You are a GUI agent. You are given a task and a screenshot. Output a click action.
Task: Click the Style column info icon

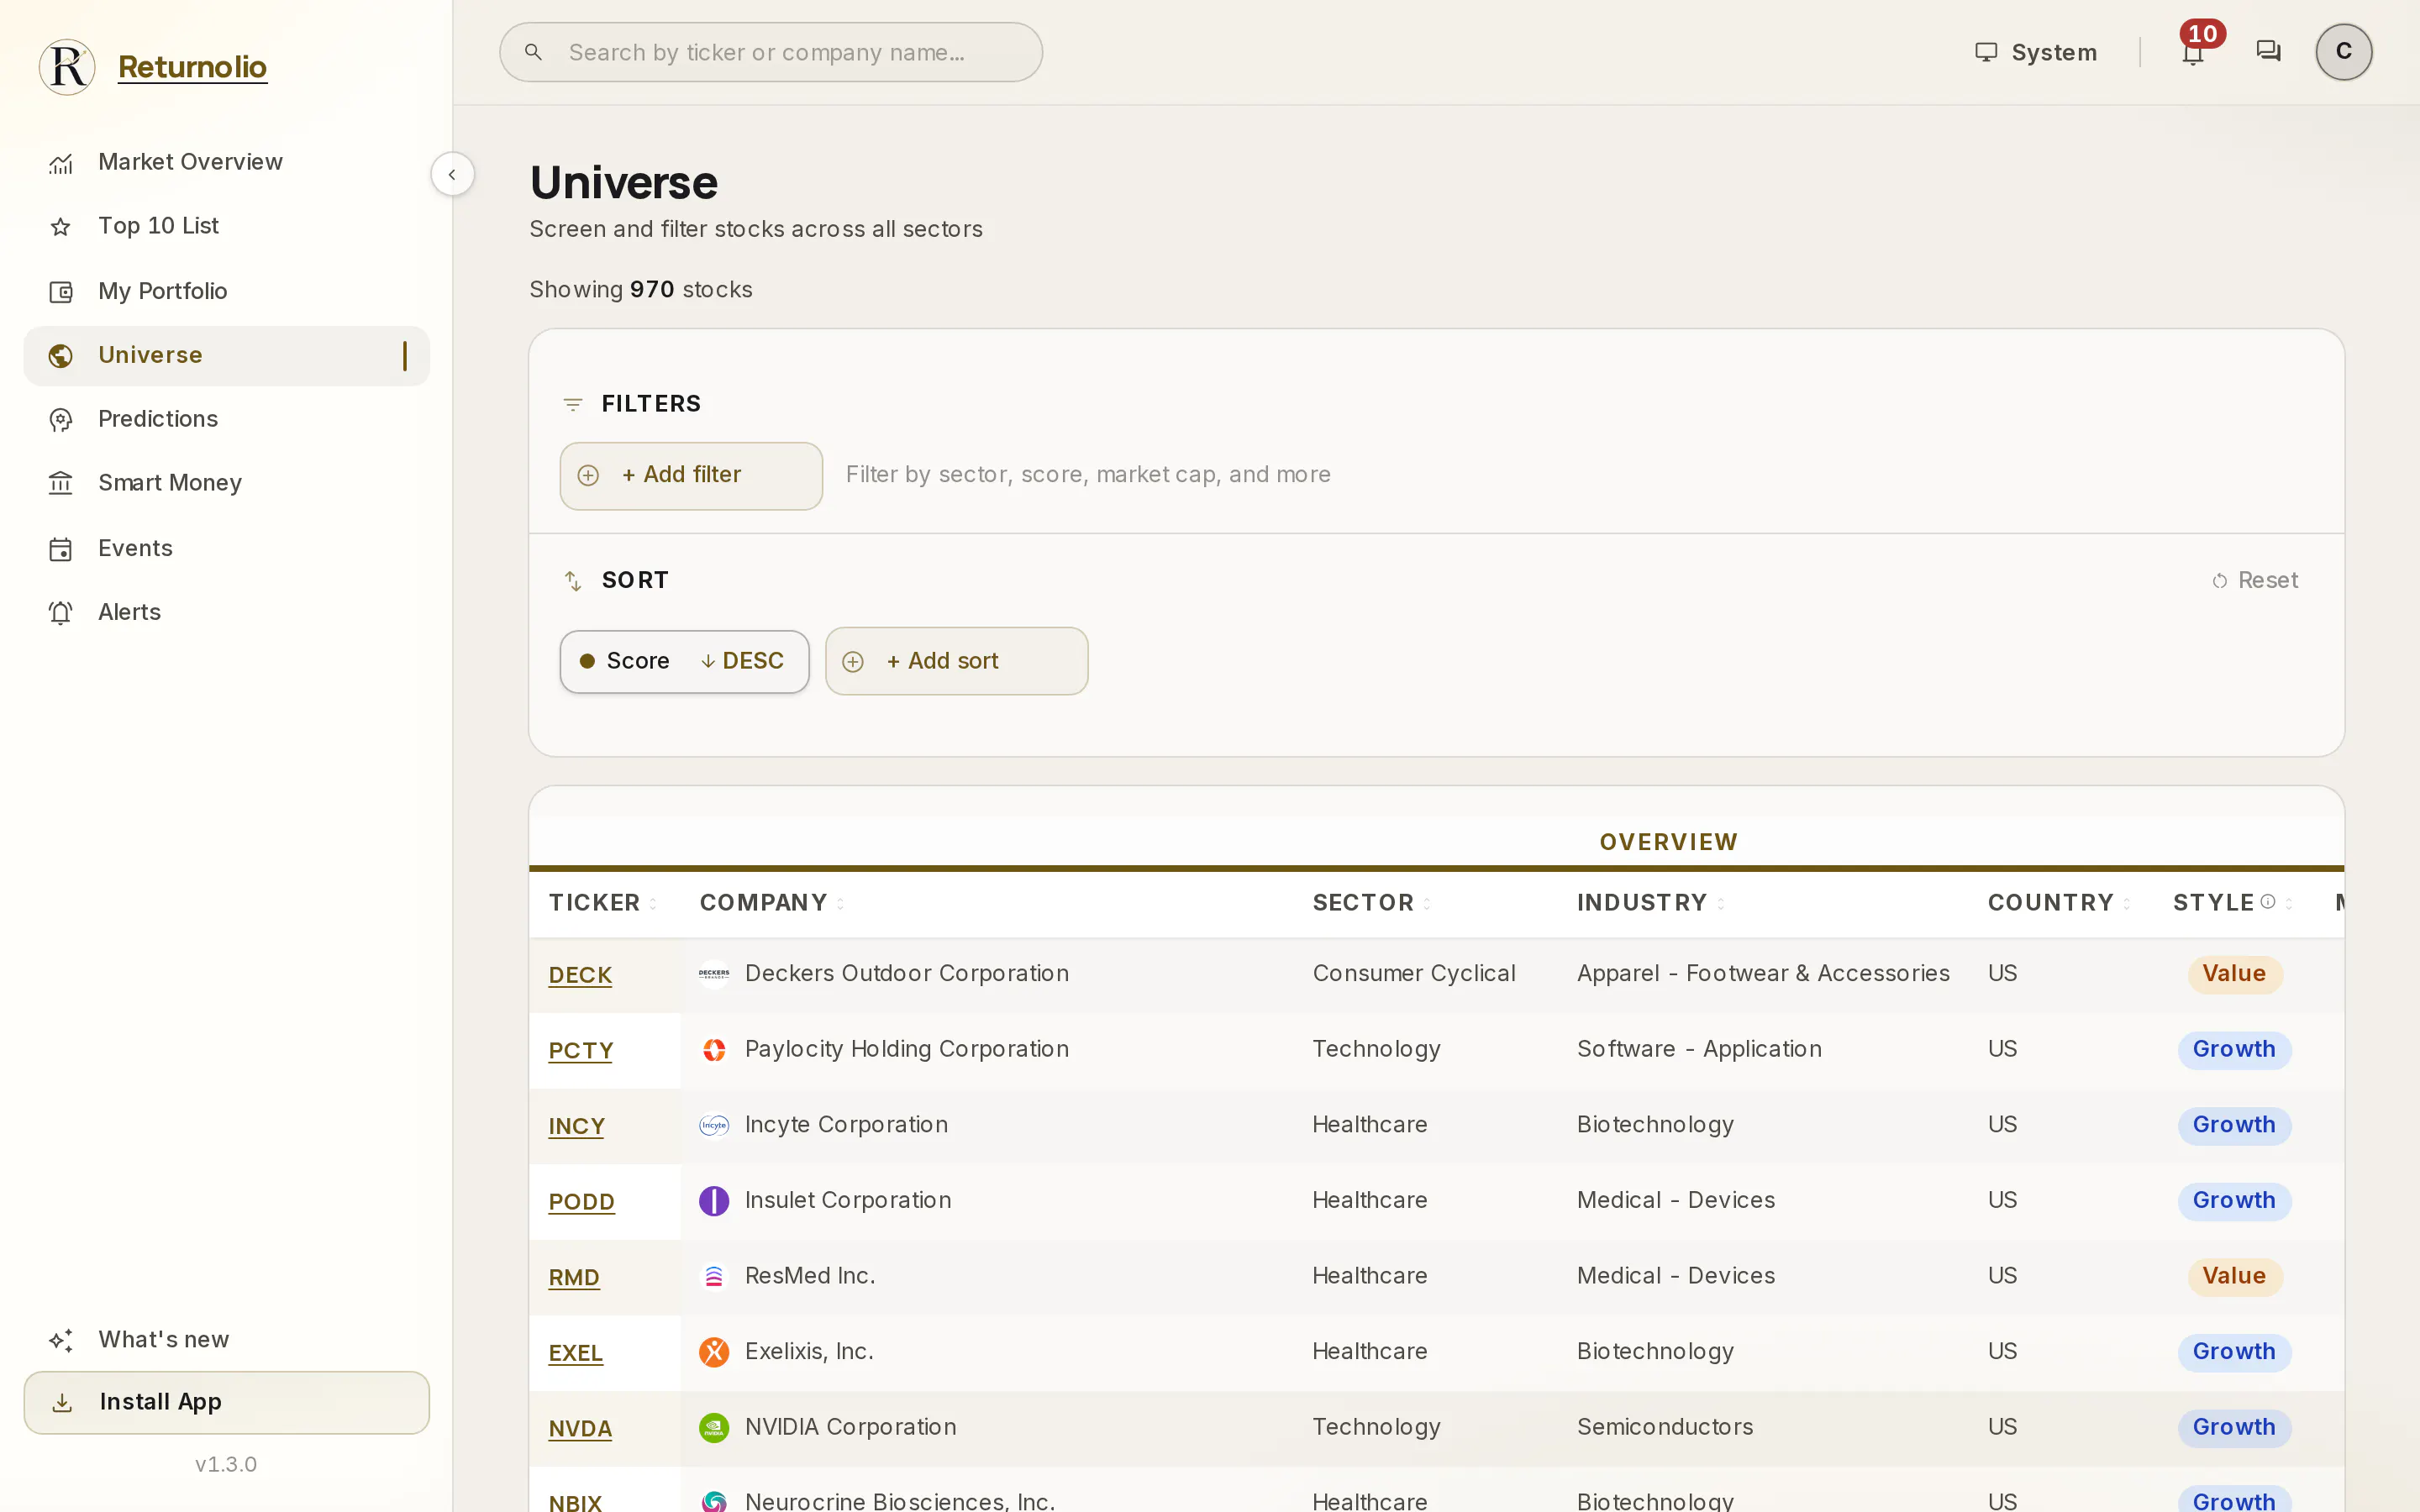click(x=2268, y=902)
